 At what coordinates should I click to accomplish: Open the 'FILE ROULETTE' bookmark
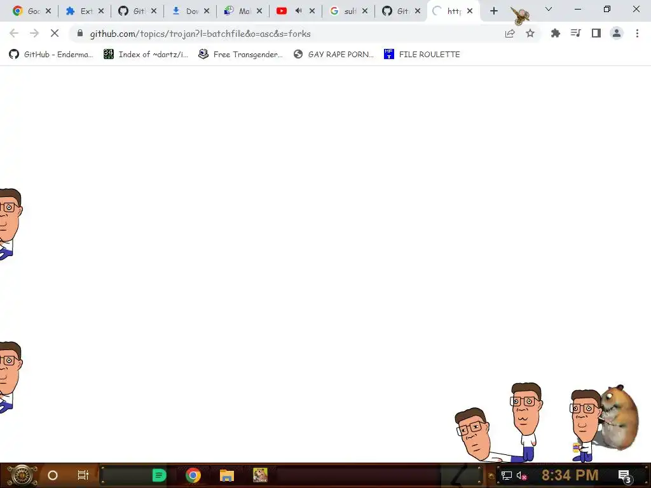click(422, 55)
